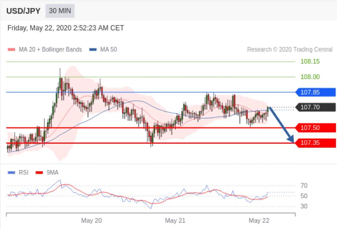
Task: Click the MA 20 + Bollinger Bands legend swatch
Action: click(11, 49)
